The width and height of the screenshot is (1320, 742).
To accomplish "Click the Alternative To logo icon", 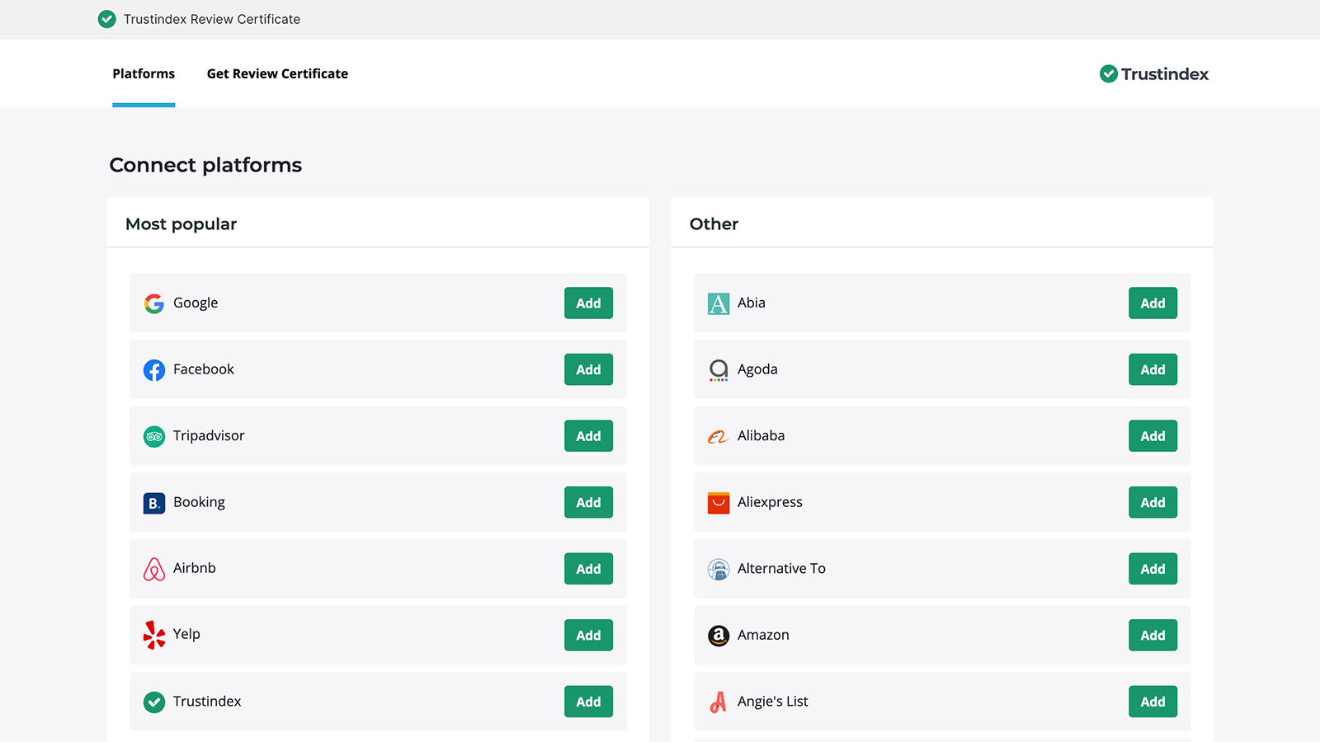I will click(x=719, y=569).
